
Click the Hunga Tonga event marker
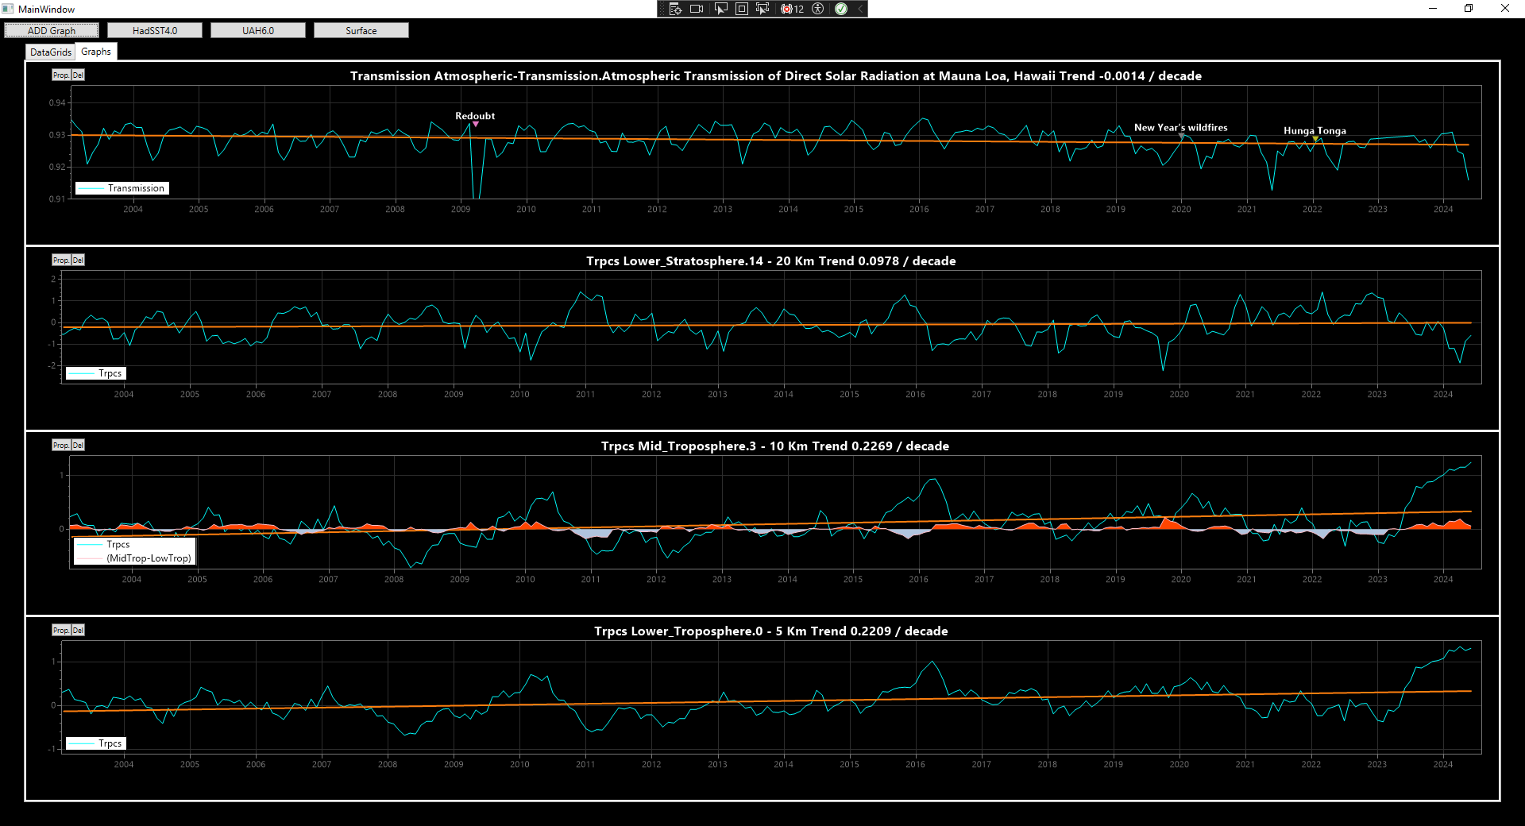coord(1315,139)
